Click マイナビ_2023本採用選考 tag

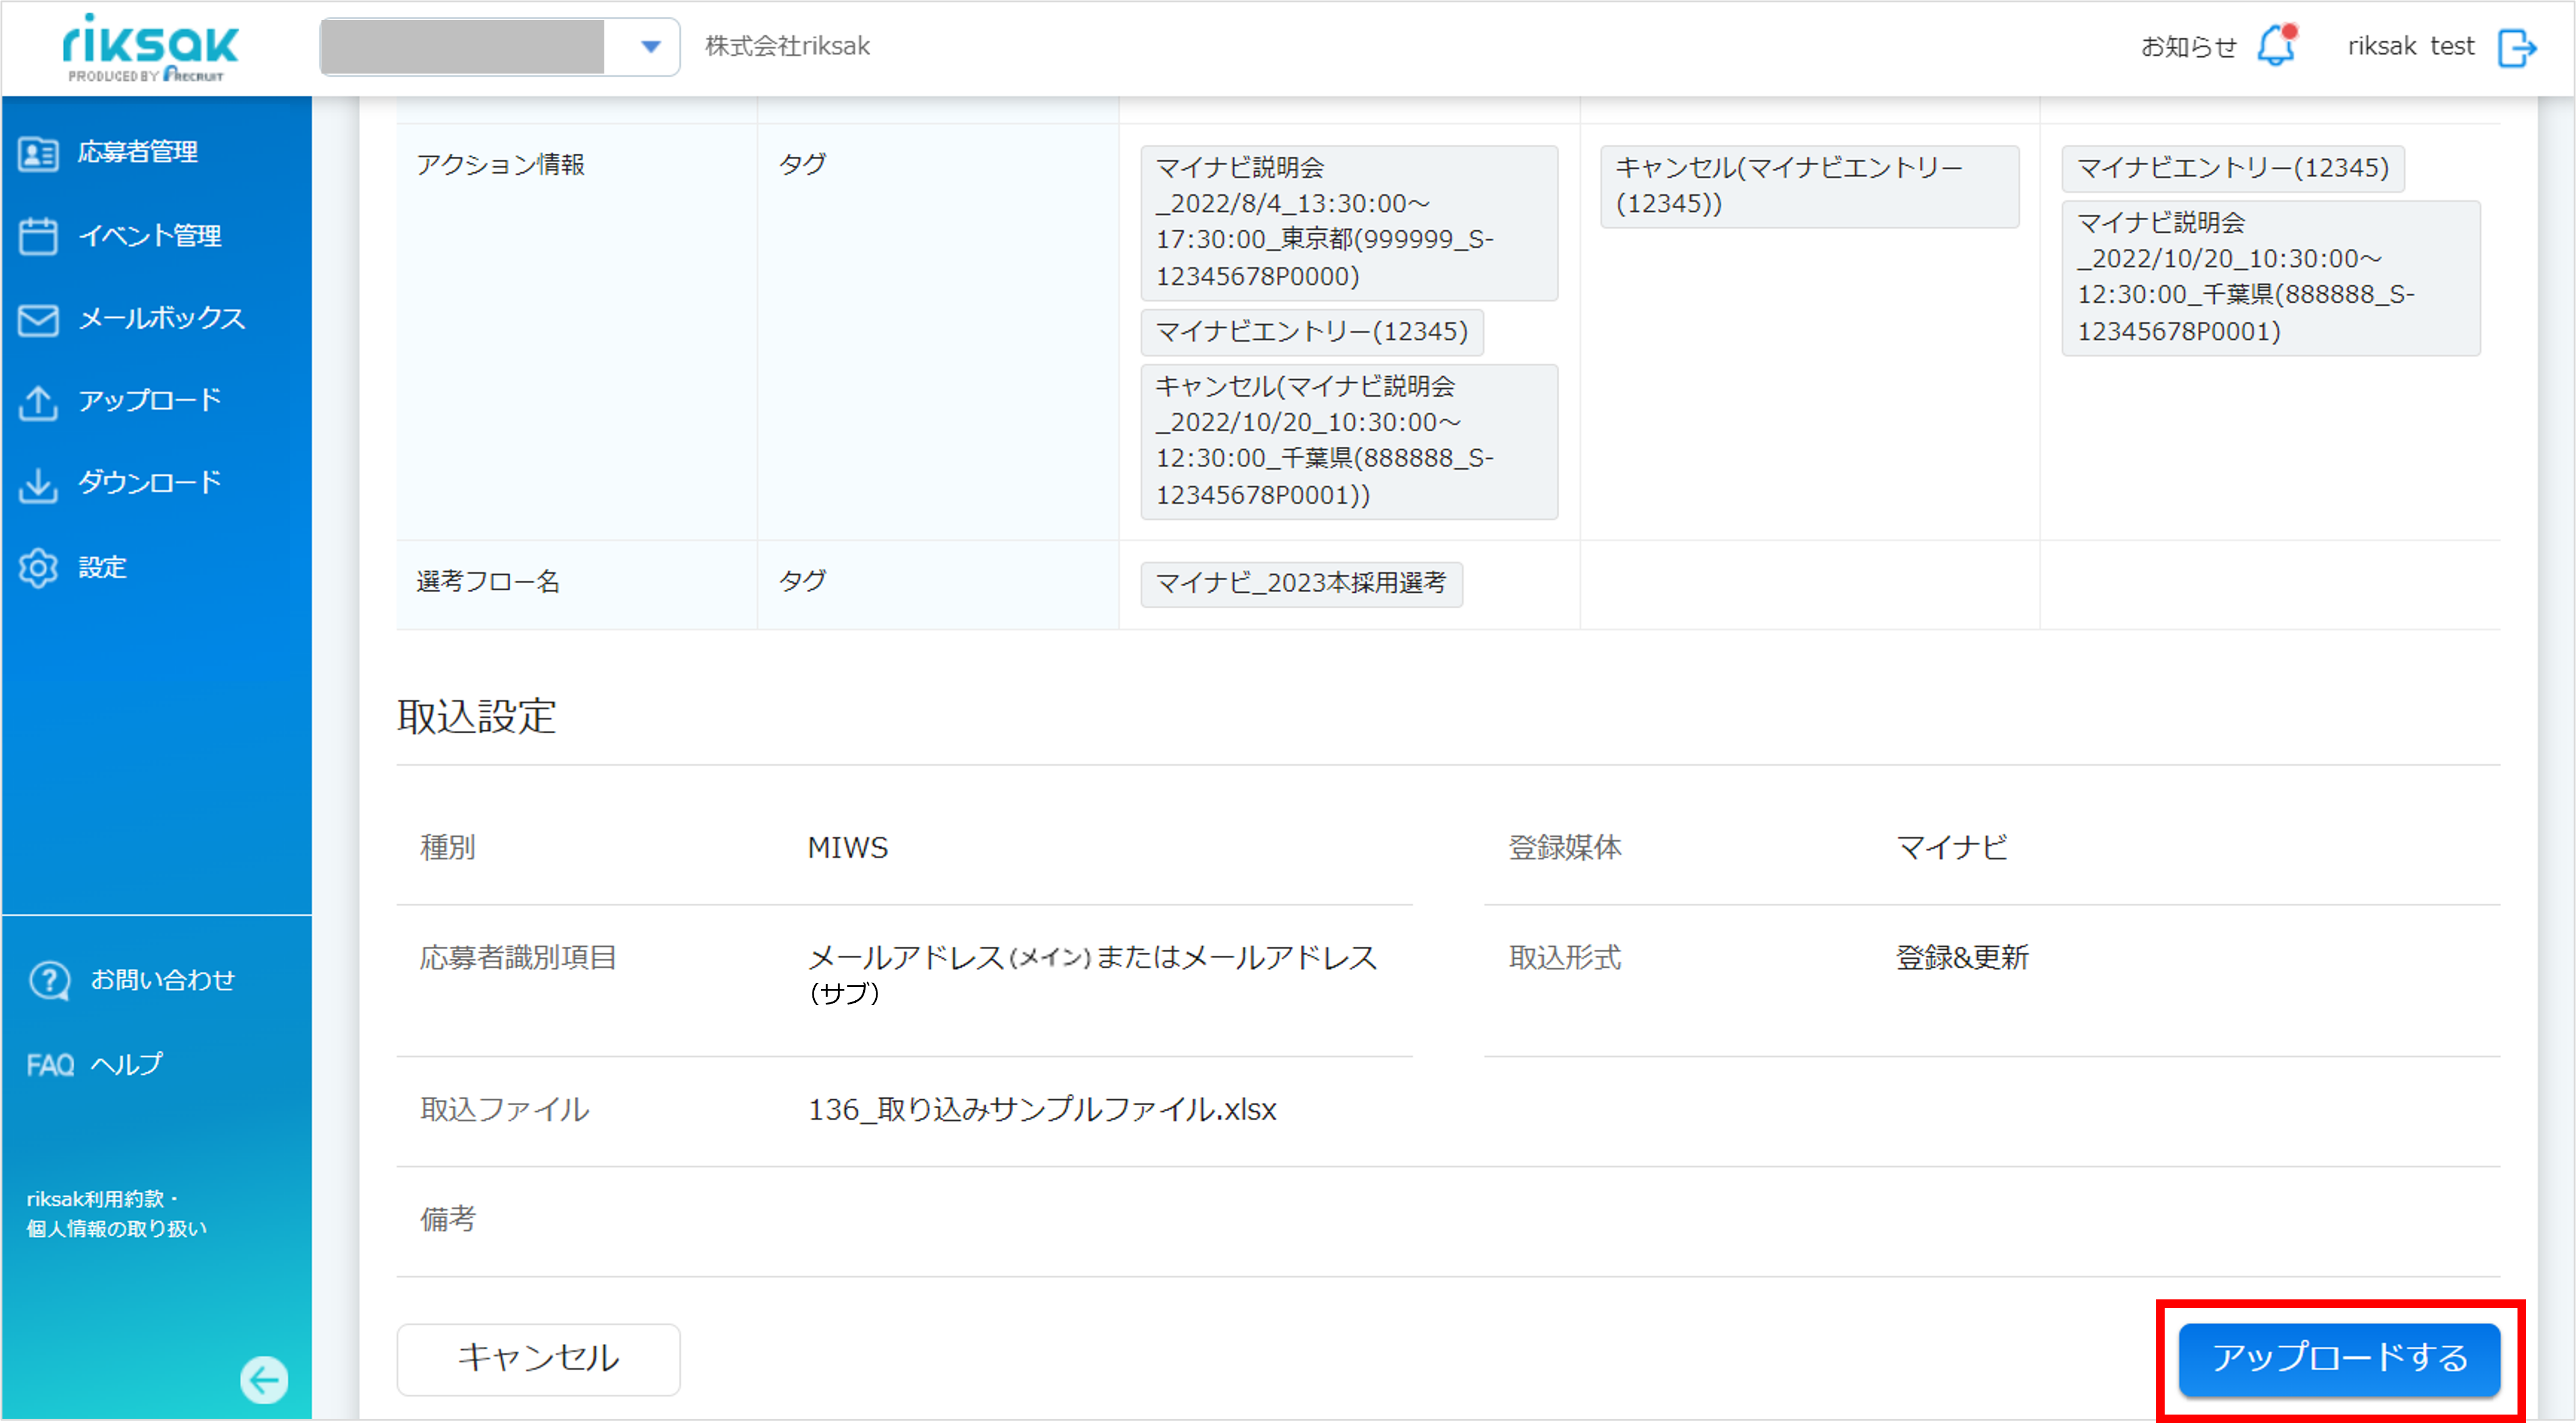click(1301, 584)
